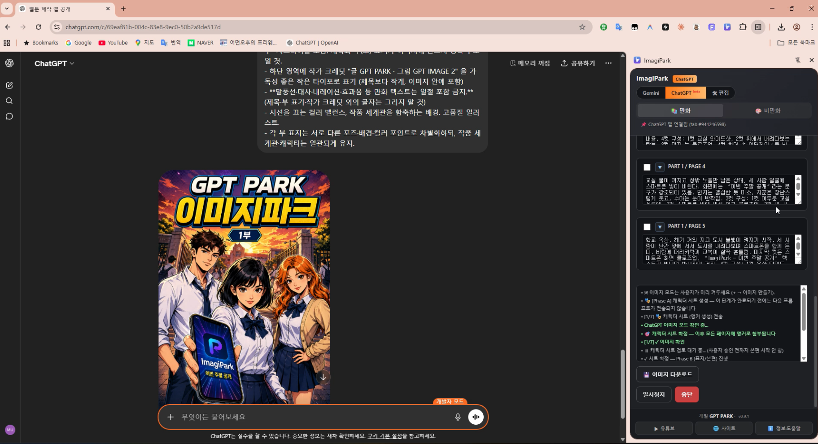
Task: Click the 웹툰 제작 앱 공개 browser tab
Action: tap(65, 9)
